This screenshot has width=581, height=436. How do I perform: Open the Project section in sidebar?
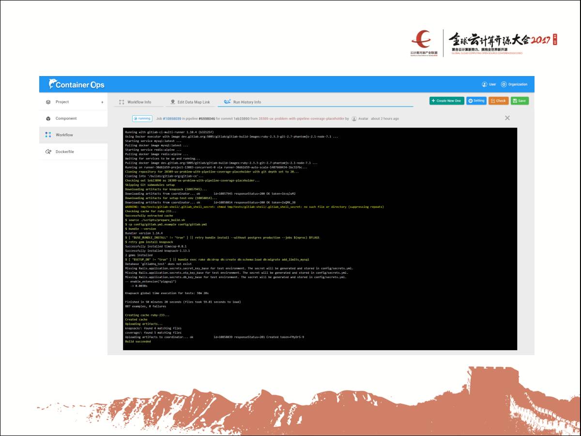(62, 102)
